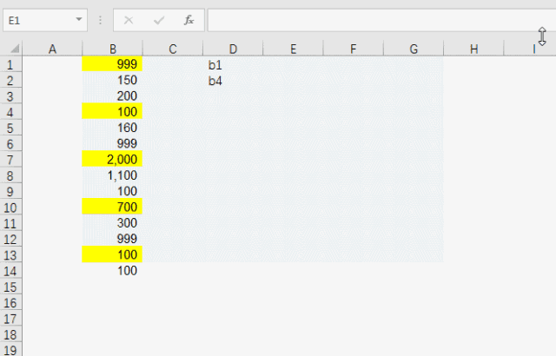Select the yellow cell containing 2,000
Image resolution: width=556 pixels, height=356 pixels.
(x=112, y=160)
